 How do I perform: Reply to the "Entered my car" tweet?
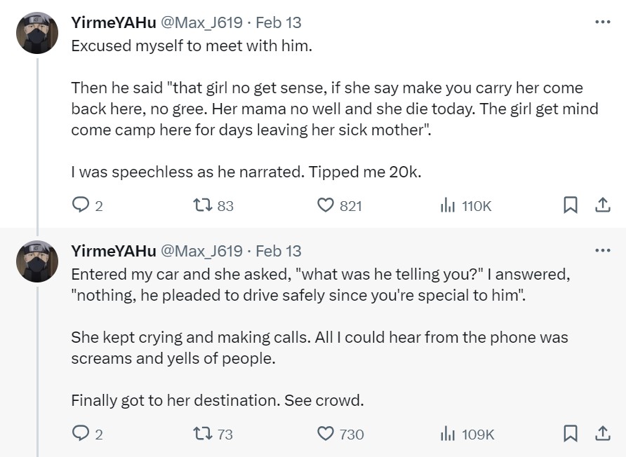point(80,434)
